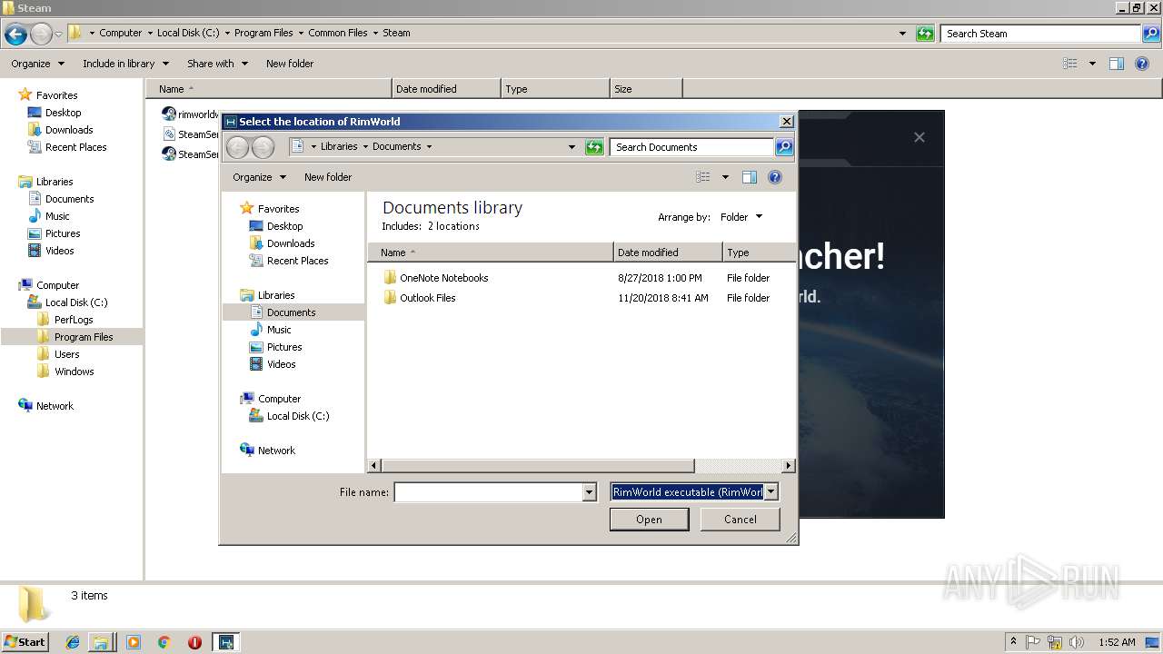Click New folder in Steam explorer
Screen dimensions: 1163x654
pos(290,64)
